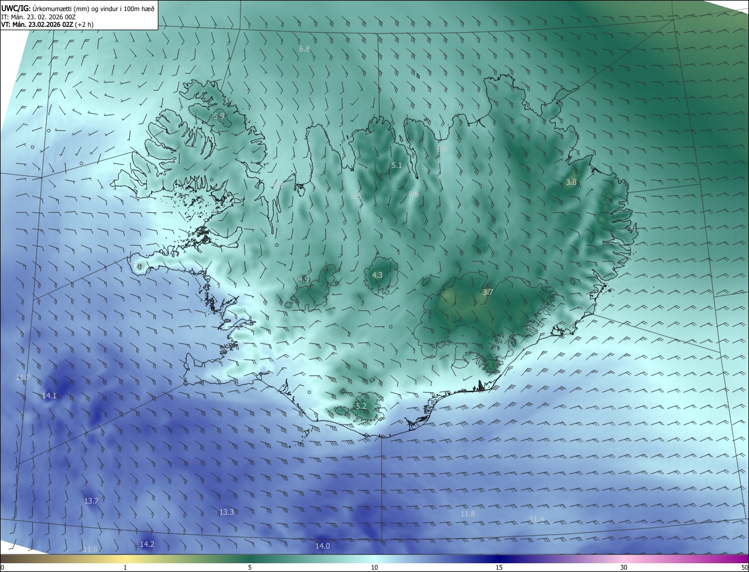Screen dimensions: 749x572
Task: Click the VT valid time line
Action: click(x=47, y=25)
